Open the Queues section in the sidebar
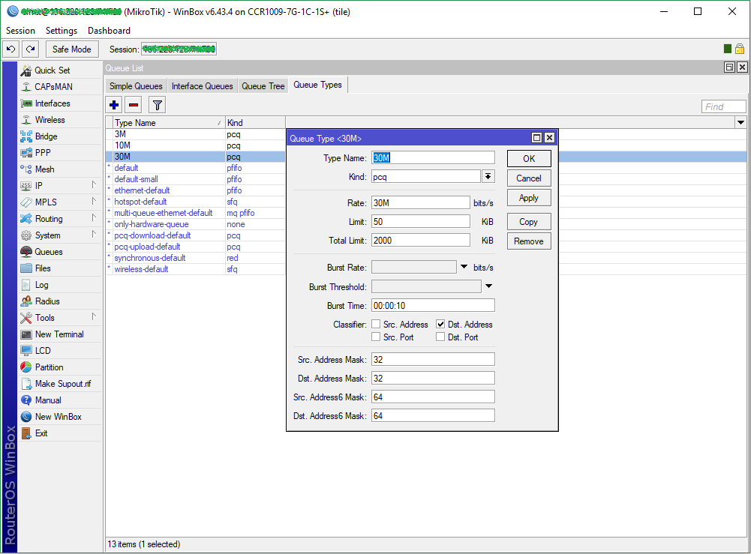This screenshot has width=751, height=554. pos(50,253)
